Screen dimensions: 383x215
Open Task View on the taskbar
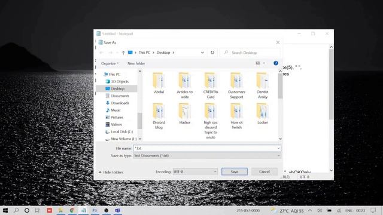click(37, 210)
